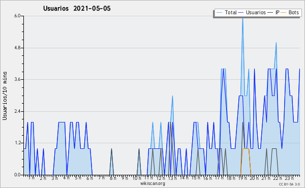This screenshot has width=305, height=188.
Task: Click the orange Bots legend line swatch
Action: pos(284,12)
